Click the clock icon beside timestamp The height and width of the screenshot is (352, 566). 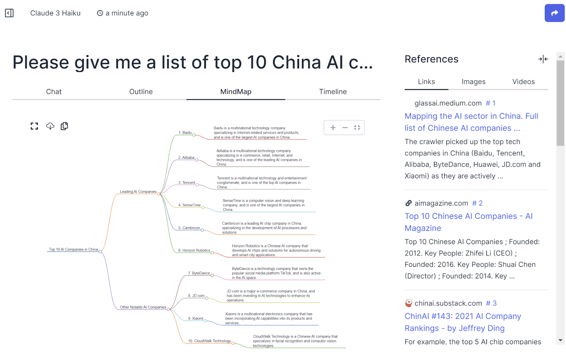click(x=100, y=13)
